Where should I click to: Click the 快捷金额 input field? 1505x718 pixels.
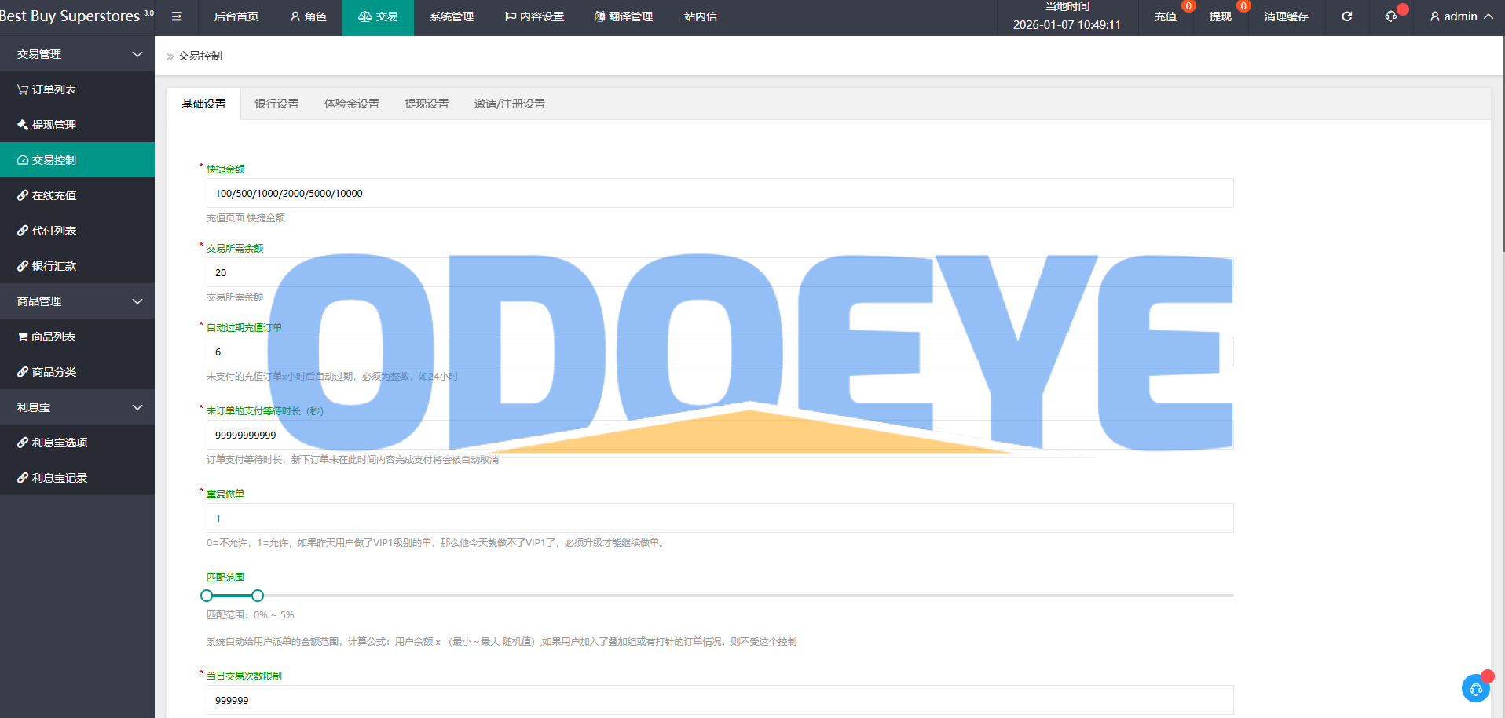[x=719, y=194]
